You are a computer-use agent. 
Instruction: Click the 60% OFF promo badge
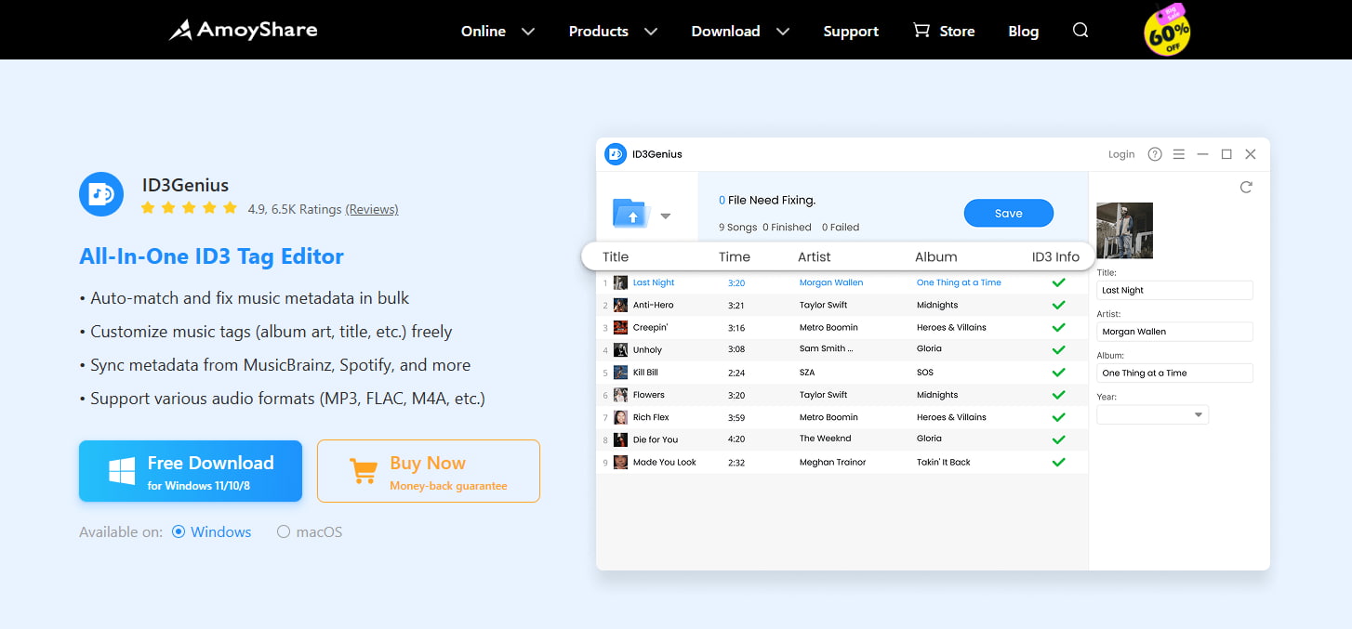click(x=1167, y=30)
